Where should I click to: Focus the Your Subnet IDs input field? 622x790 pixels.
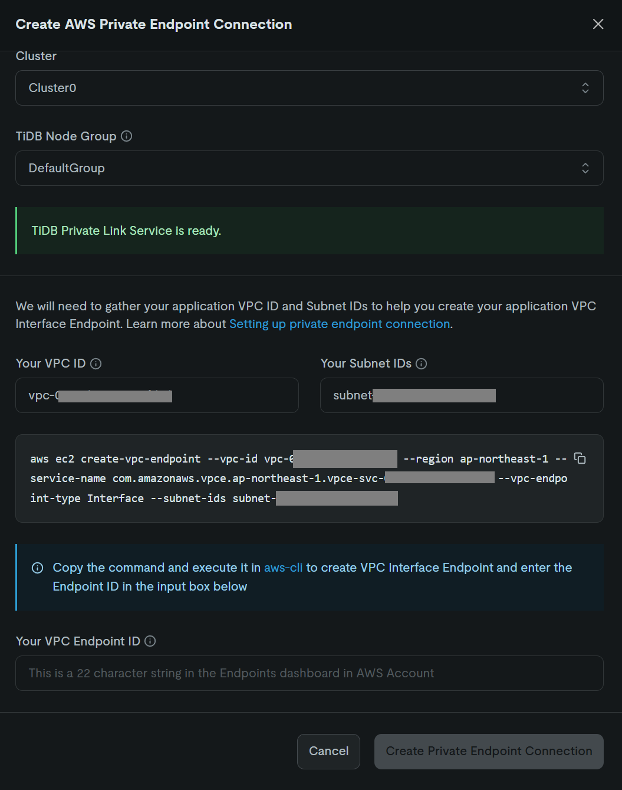pyautogui.click(x=462, y=395)
